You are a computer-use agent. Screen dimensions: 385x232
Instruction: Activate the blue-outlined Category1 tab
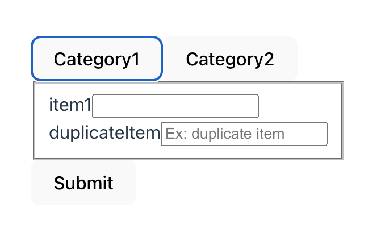pyautogui.click(x=97, y=59)
